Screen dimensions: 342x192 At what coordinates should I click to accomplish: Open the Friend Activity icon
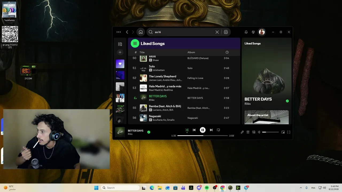253,32
